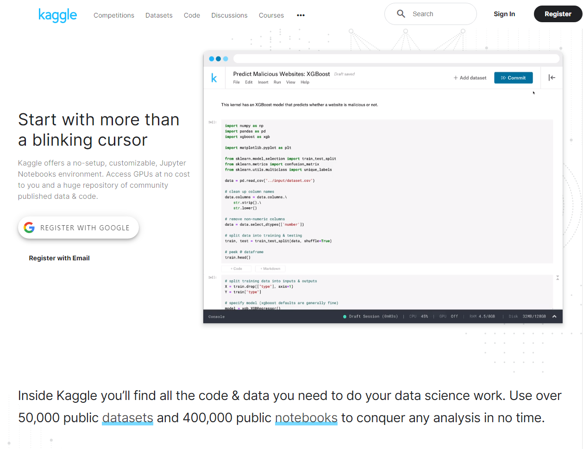Click the Kaggle logo
Screen dimensions: 583x449
tap(57, 15)
